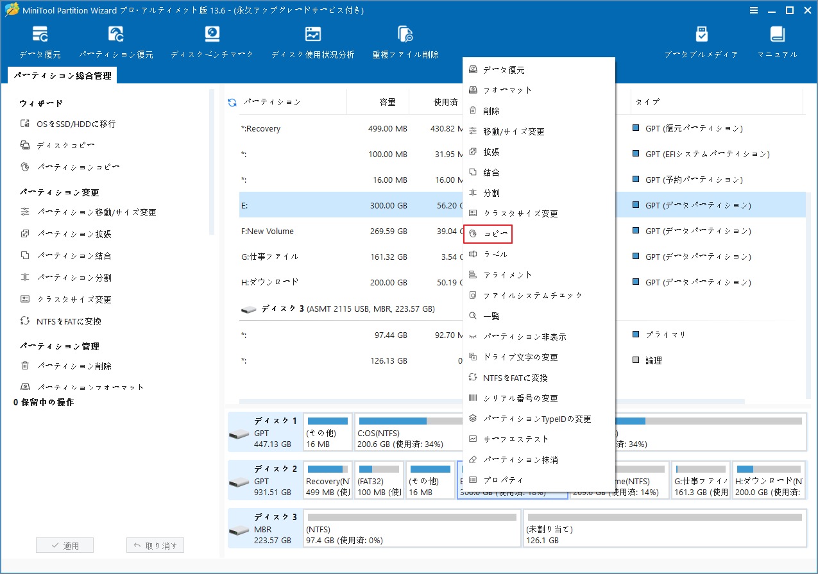Select the (NTFS) 97.4 GB block on Disk 3
Image resolution: width=818 pixels, height=574 pixels.
pyautogui.click(x=412, y=528)
